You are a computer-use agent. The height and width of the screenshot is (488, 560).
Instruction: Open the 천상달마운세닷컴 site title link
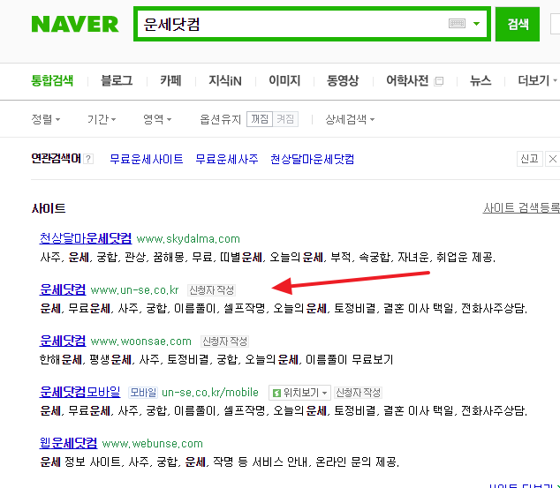[86, 238]
